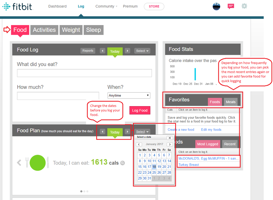Open the When? Anytime dropdown
The width and height of the screenshot is (273, 200).
pyautogui.click(x=129, y=95)
